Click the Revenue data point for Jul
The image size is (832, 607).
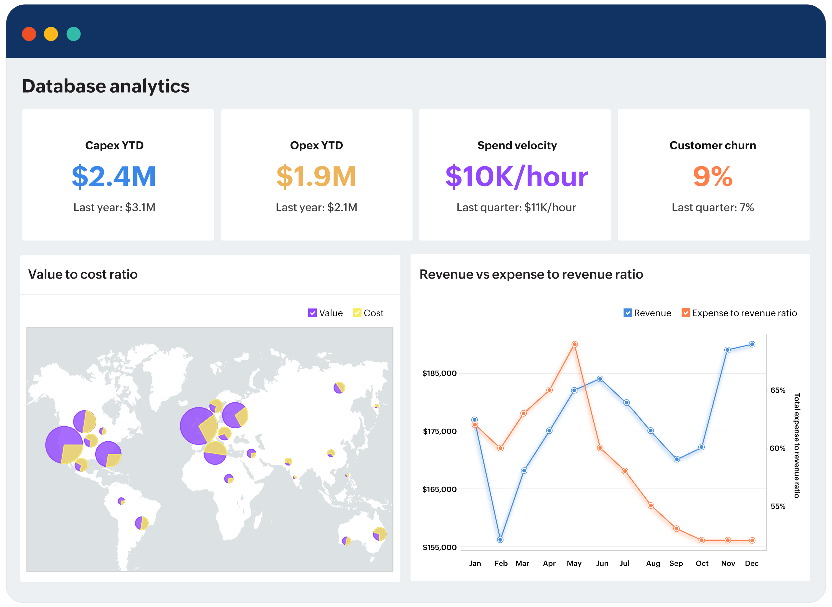click(626, 403)
